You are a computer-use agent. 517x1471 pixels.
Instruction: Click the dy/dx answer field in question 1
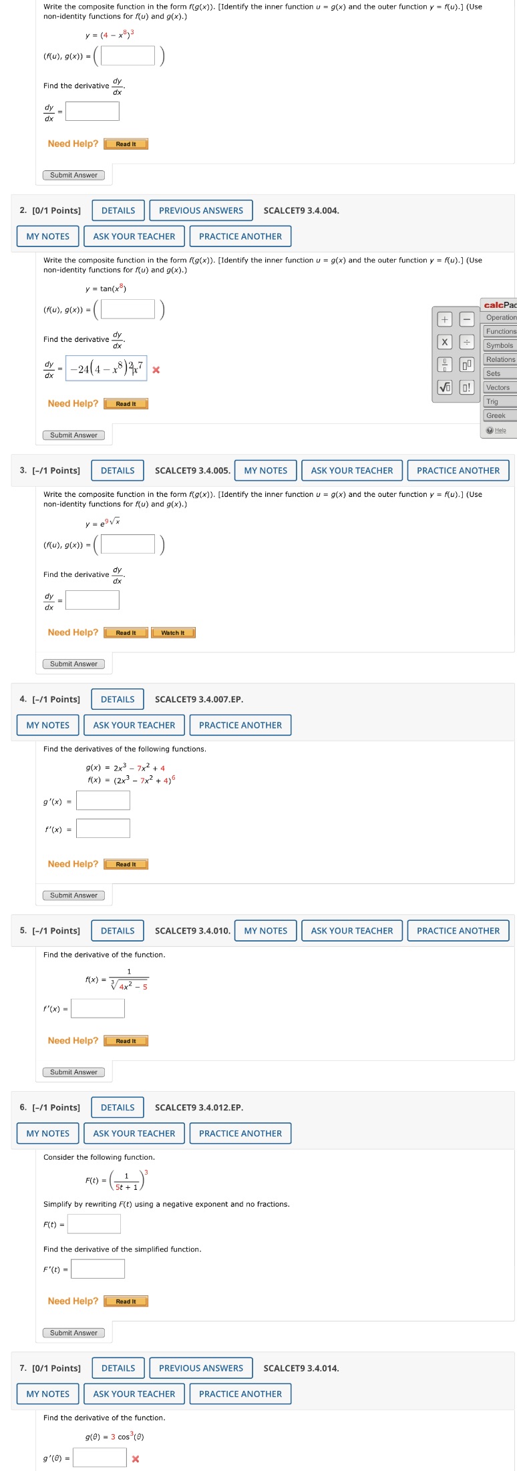(91, 111)
